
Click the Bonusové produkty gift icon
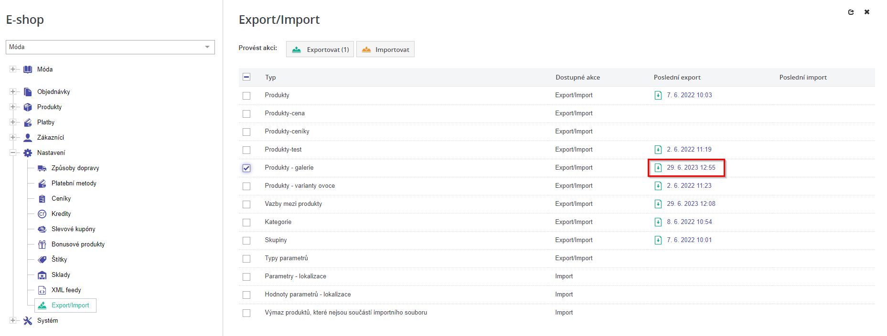point(42,244)
